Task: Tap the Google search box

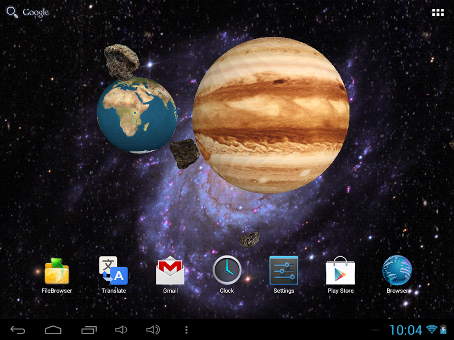Action: pyautogui.click(x=28, y=12)
